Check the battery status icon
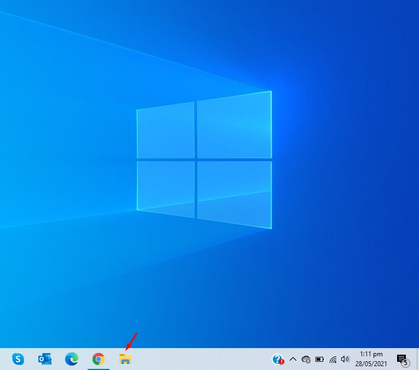The image size is (419, 370). [x=319, y=359]
